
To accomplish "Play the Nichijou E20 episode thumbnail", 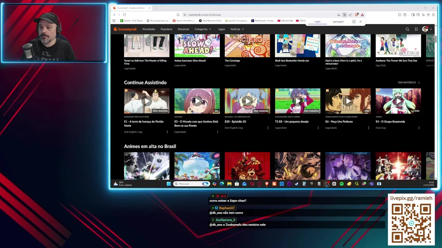I will pos(247,101).
